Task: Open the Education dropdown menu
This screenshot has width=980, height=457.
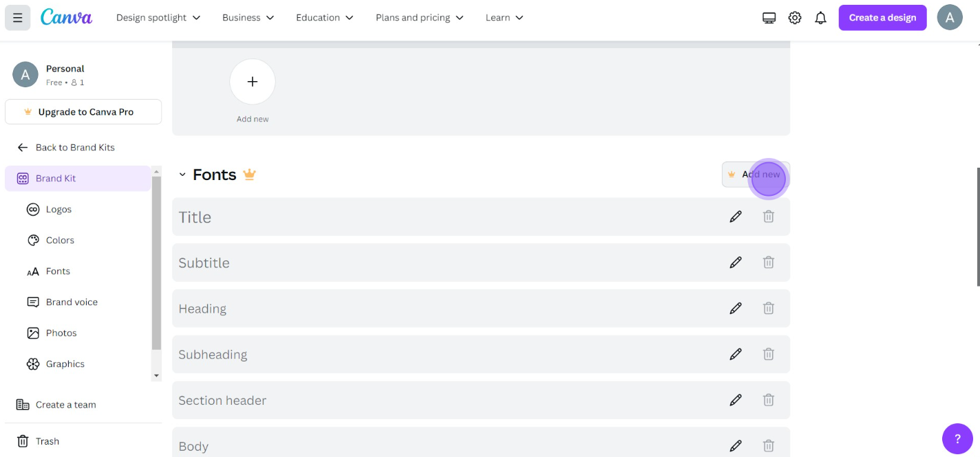Action: click(325, 18)
